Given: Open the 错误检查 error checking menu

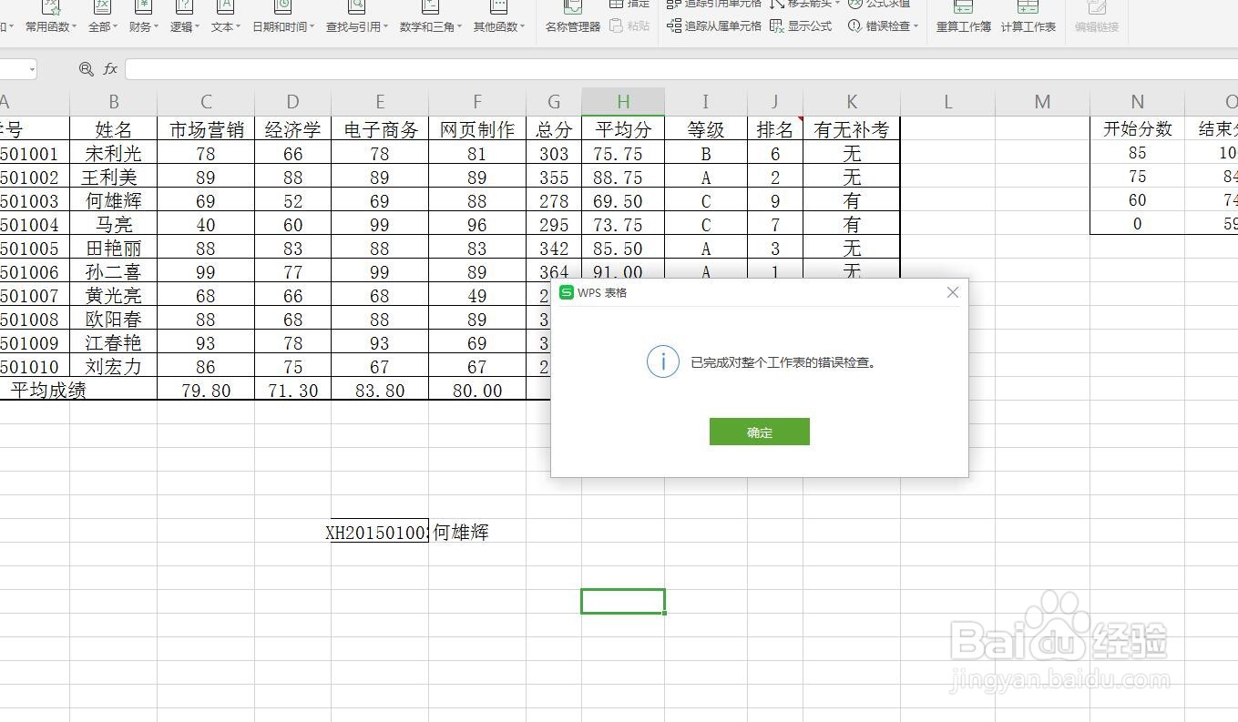Looking at the screenshot, I should coord(883,26).
